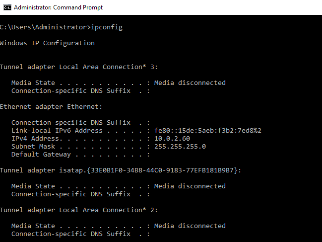The height and width of the screenshot is (242, 322).
Task: Click the Windows IP Configuration heading
Action: (47, 43)
